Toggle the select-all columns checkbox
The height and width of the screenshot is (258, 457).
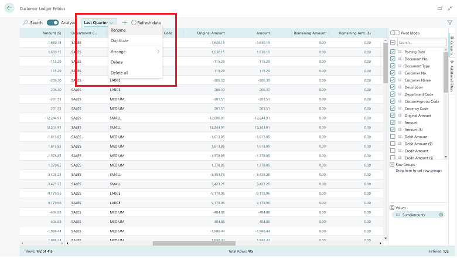pyautogui.click(x=393, y=43)
